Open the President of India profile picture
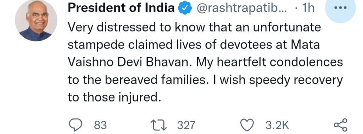The height and width of the screenshot is (134, 363). pyautogui.click(x=36, y=21)
